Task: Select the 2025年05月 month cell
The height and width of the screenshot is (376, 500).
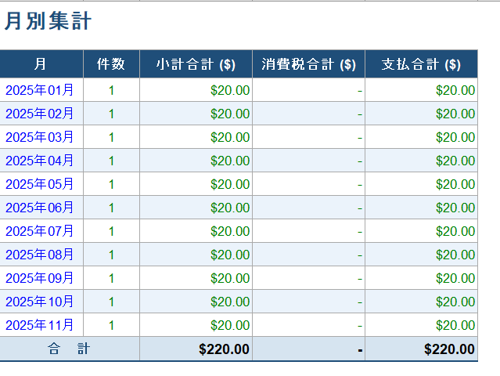Action: [41, 184]
